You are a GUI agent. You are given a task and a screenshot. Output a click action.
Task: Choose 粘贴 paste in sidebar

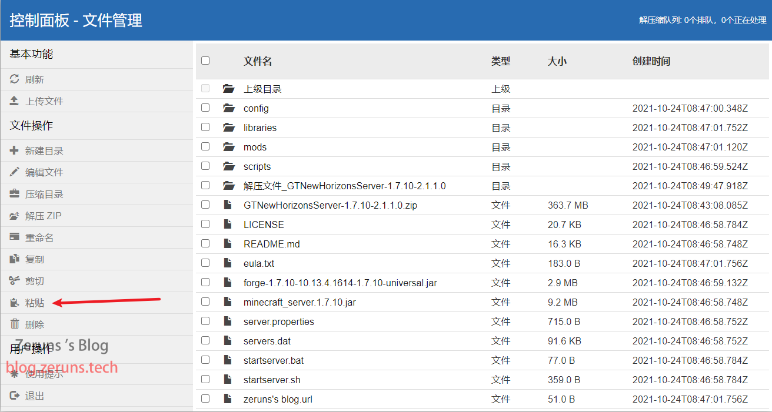pyautogui.click(x=34, y=303)
